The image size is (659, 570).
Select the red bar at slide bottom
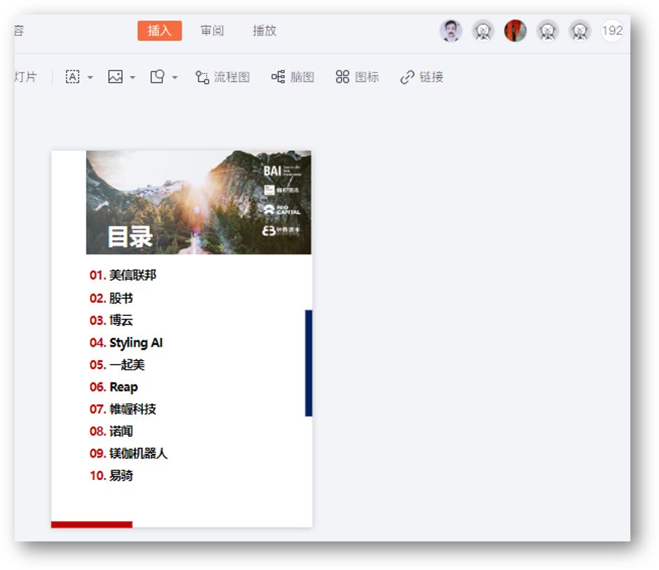91,524
